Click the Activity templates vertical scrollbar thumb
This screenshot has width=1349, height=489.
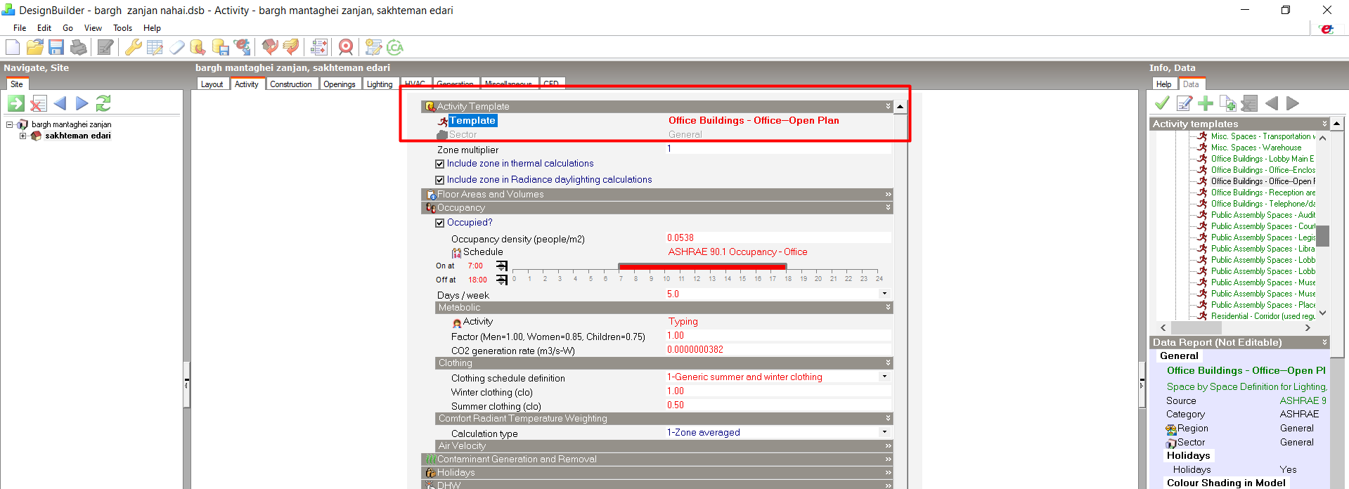click(1322, 236)
